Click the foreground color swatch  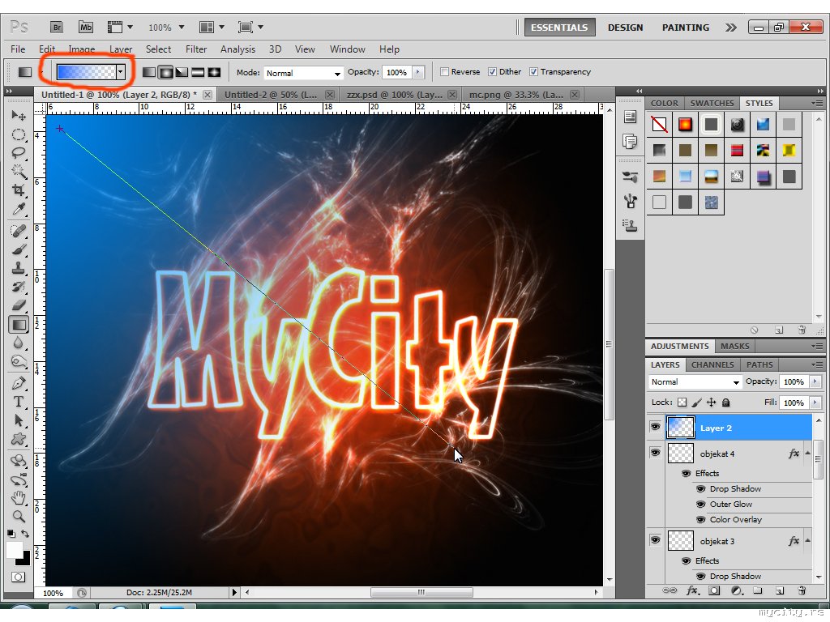tap(15, 551)
